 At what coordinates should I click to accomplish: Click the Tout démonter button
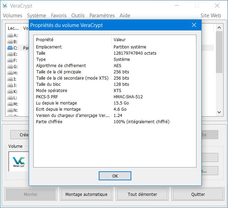[x=142, y=194]
